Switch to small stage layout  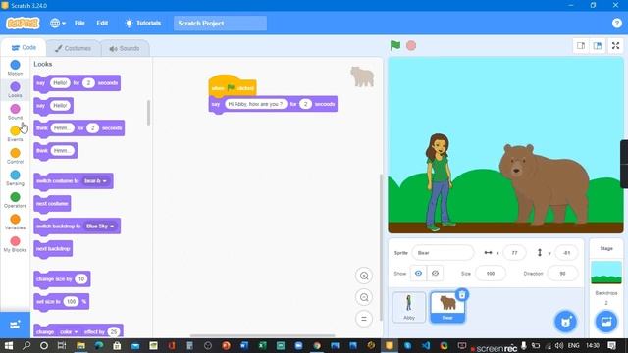pyautogui.click(x=581, y=46)
